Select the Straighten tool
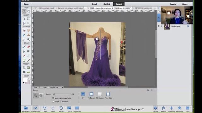This screenshot has width=202, height=113. coord(29,72)
